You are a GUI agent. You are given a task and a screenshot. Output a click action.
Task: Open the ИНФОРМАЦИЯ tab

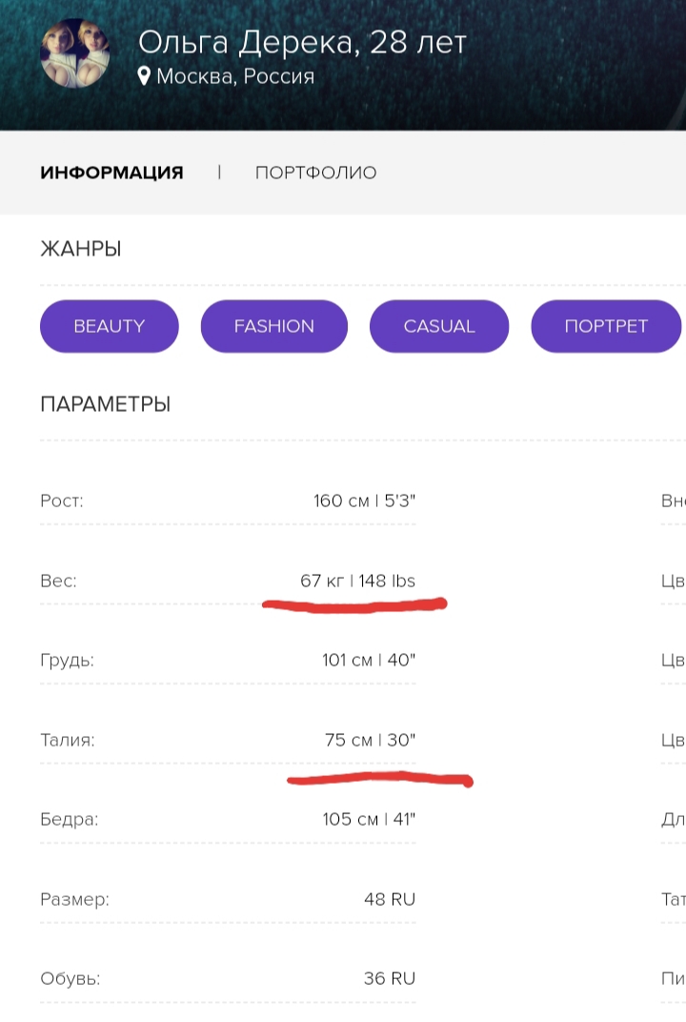pyautogui.click(x=111, y=173)
